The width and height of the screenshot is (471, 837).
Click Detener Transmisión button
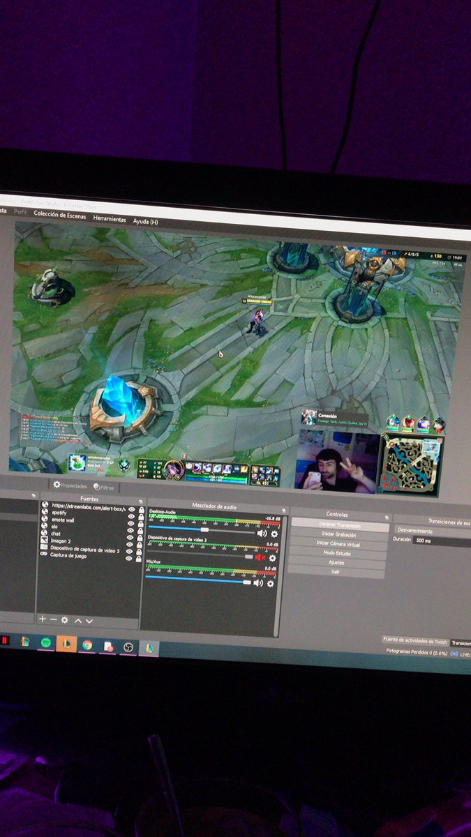(x=340, y=525)
